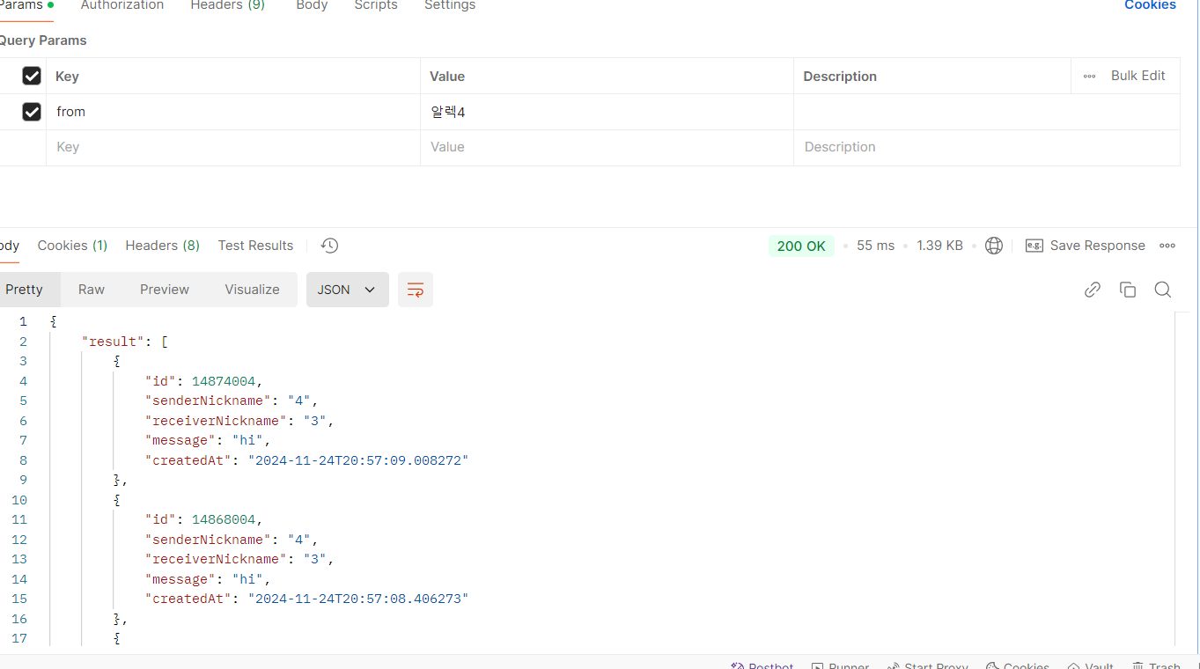View the Test Results tab

click(255, 246)
